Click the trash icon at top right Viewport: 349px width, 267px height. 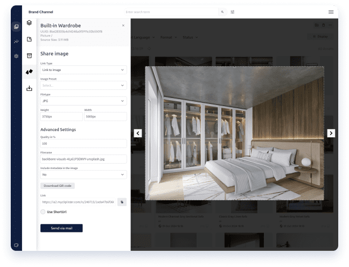(323, 25)
